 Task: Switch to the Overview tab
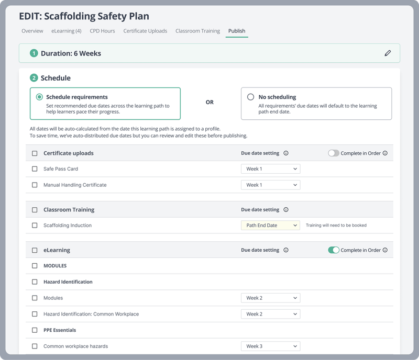pyautogui.click(x=32, y=31)
